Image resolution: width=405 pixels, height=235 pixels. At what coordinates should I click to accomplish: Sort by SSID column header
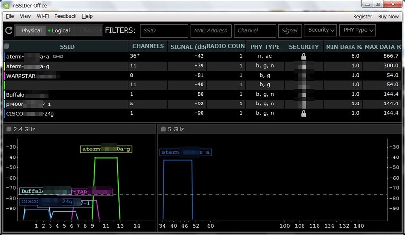pos(67,47)
